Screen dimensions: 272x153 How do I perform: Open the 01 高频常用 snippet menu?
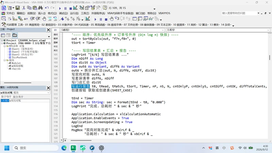[x=32, y=25]
